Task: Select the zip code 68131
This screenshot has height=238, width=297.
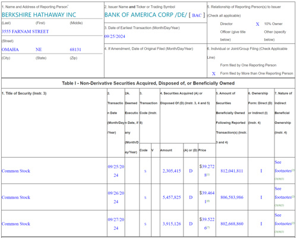Action: tap(75, 49)
